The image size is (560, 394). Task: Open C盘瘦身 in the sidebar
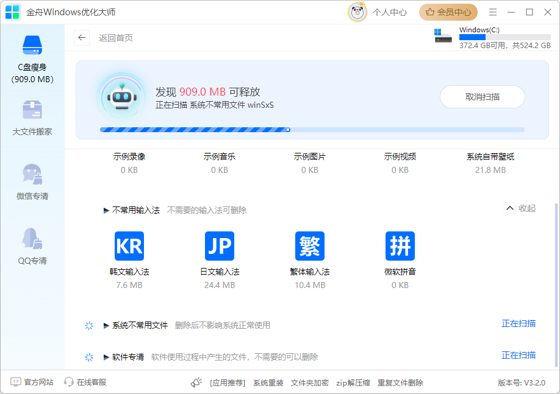click(32, 58)
